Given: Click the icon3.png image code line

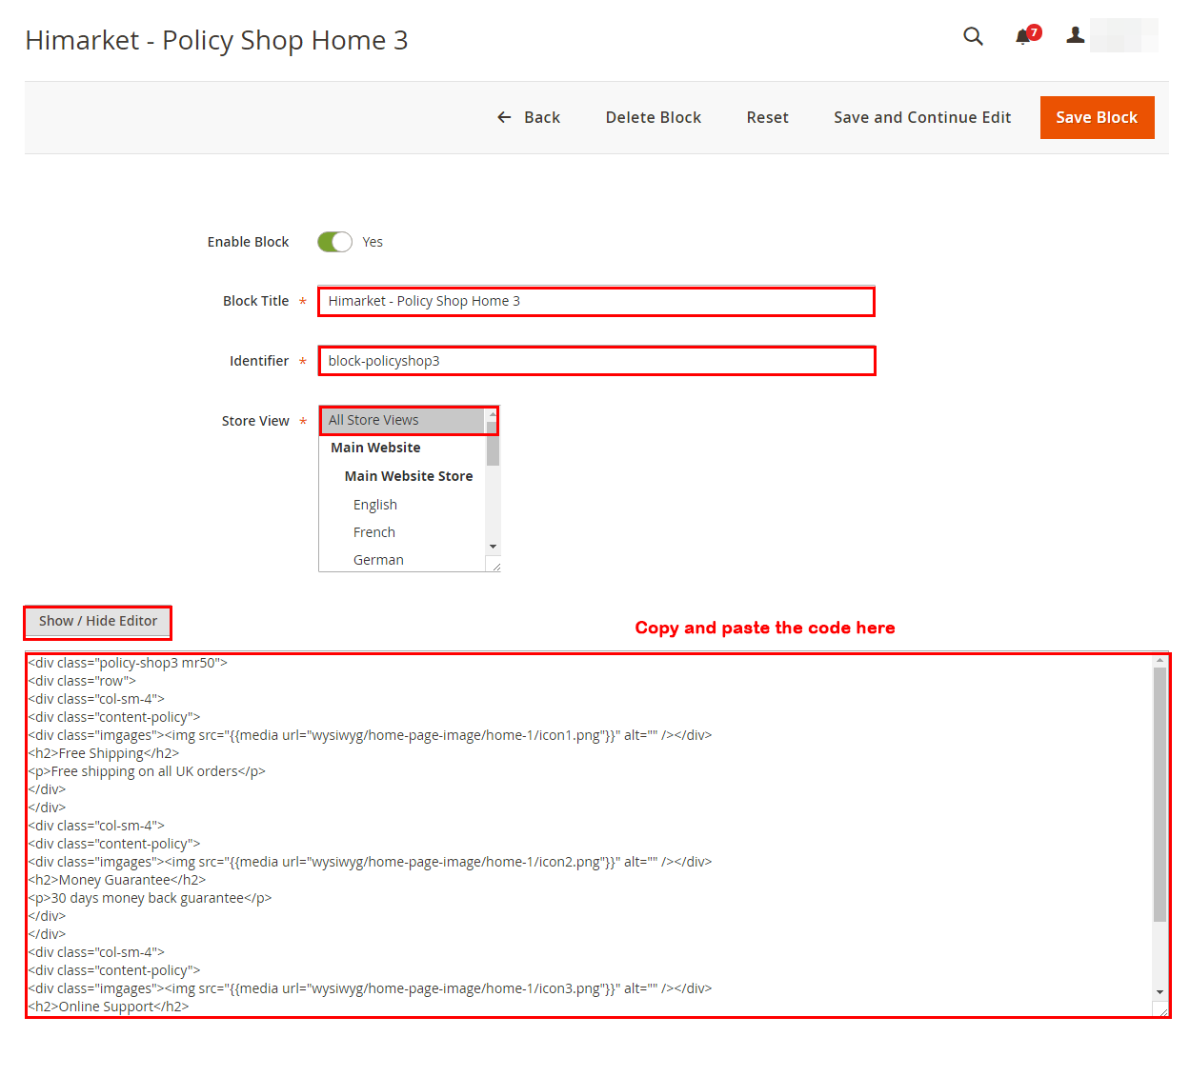Looking at the screenshot, I should click(371, 988).
